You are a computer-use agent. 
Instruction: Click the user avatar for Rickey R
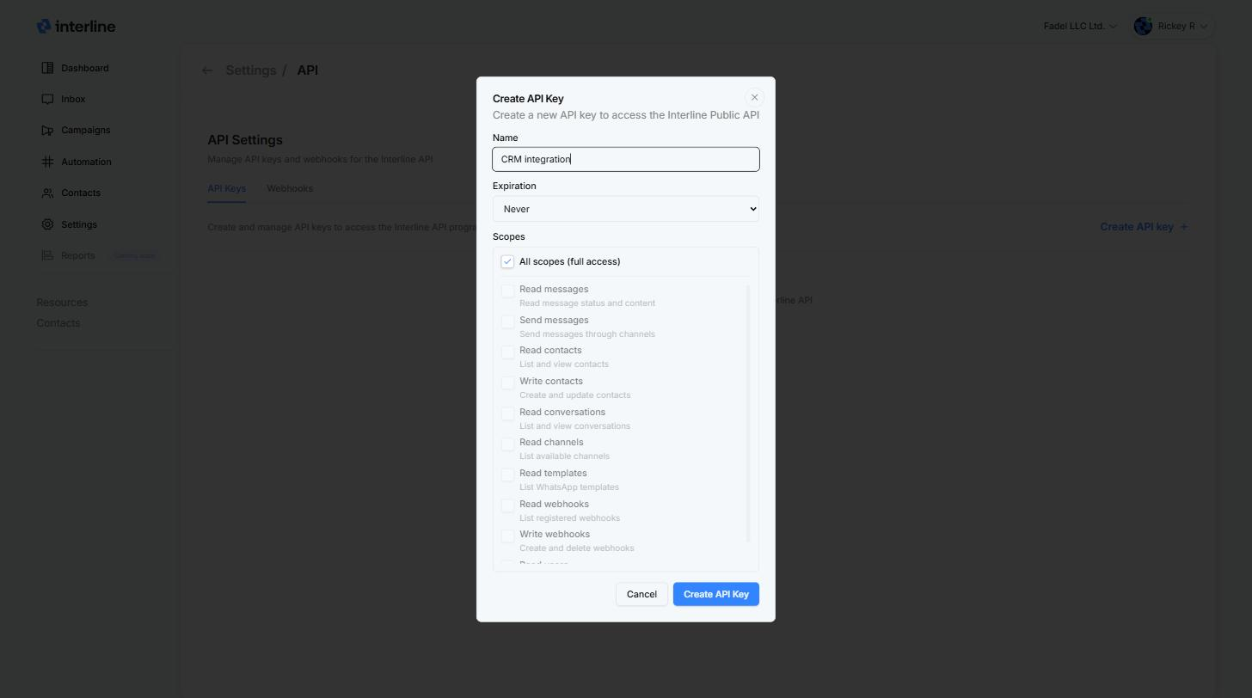tap(1143, 26)
